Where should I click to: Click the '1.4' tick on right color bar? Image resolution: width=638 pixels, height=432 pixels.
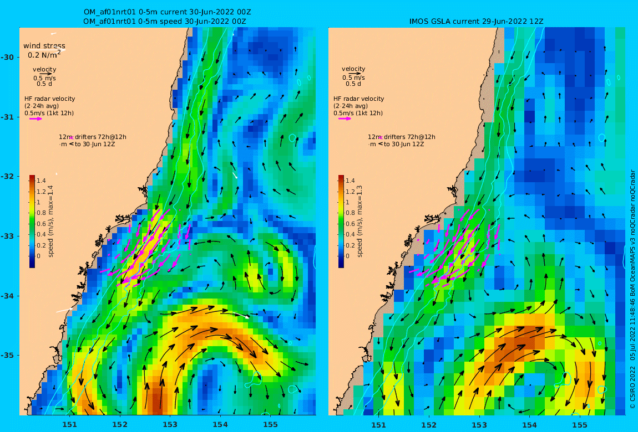(x=350, y=181)
